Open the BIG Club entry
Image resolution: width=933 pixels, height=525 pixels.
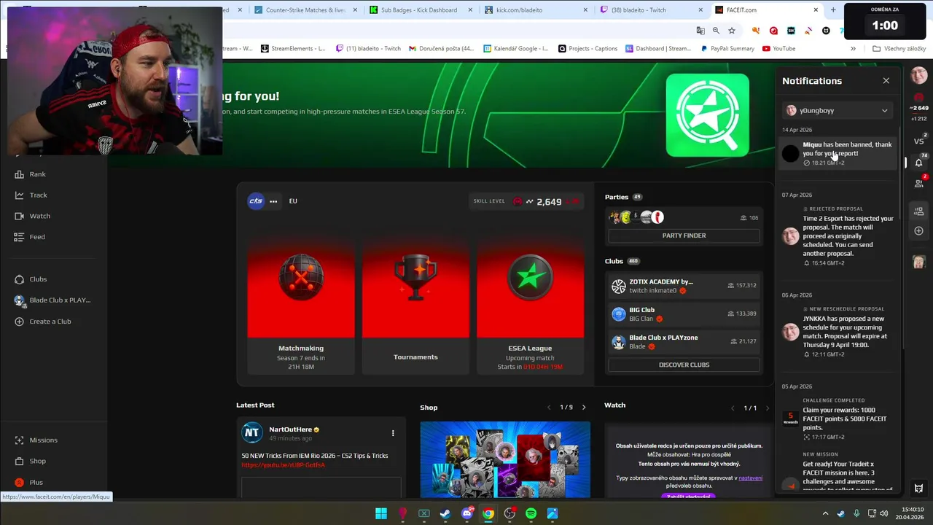pyautogui.click(x=684, y=314)
